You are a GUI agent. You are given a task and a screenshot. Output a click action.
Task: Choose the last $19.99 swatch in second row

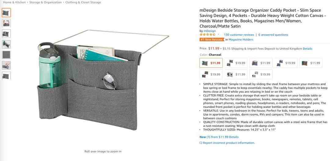coord(261,74)
